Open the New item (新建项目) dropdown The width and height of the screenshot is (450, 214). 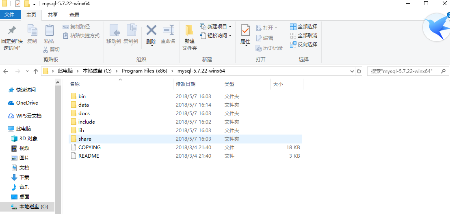(x=216, y=27)
